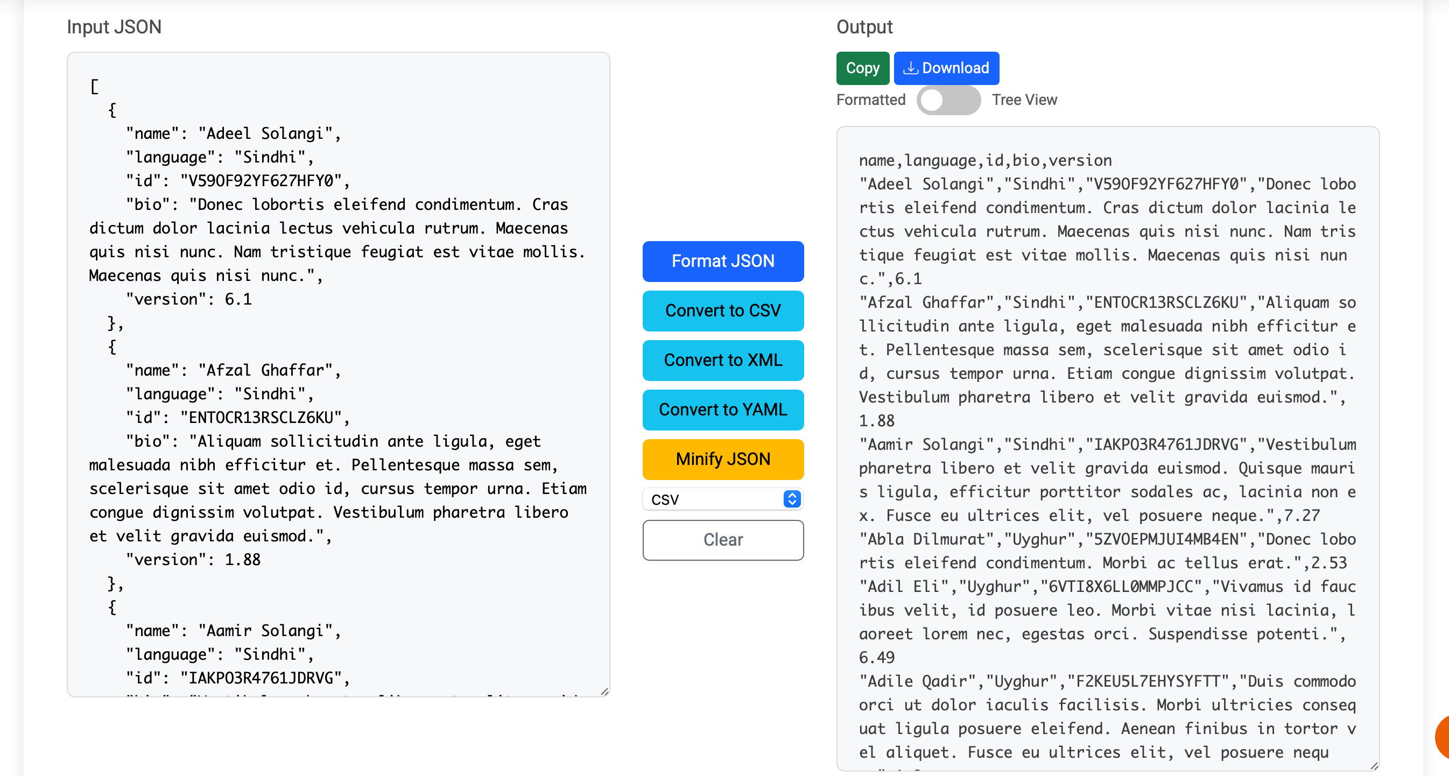Click the Format JSON button
Viewport: 1449px width, 776px height.
tap(723, 262)
